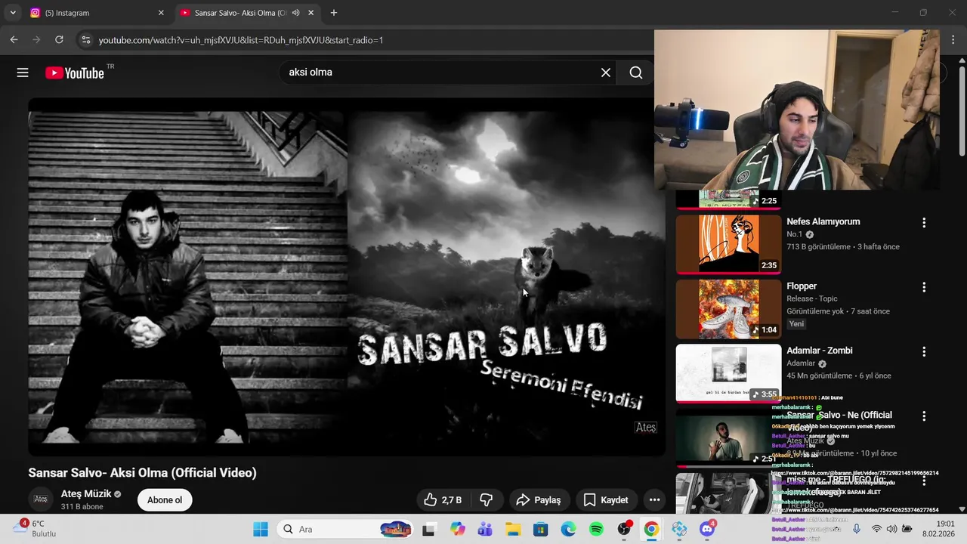Viewport: 967px width, 544px height.
Task: Open Wi-Fi network tray icon
Action: (876, 529)
